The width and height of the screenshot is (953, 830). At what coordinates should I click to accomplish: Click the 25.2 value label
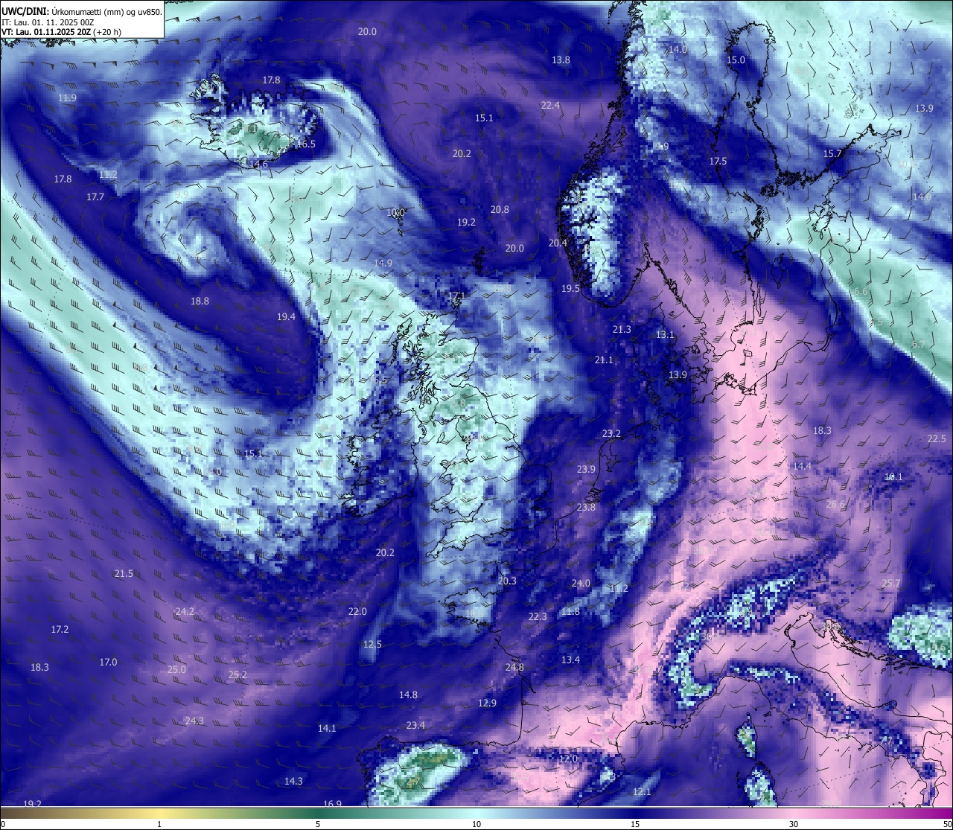coord(238,674)
